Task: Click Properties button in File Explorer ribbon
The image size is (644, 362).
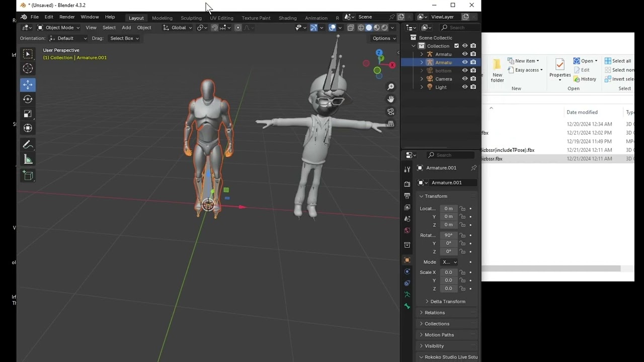Action: click(560, 69)
